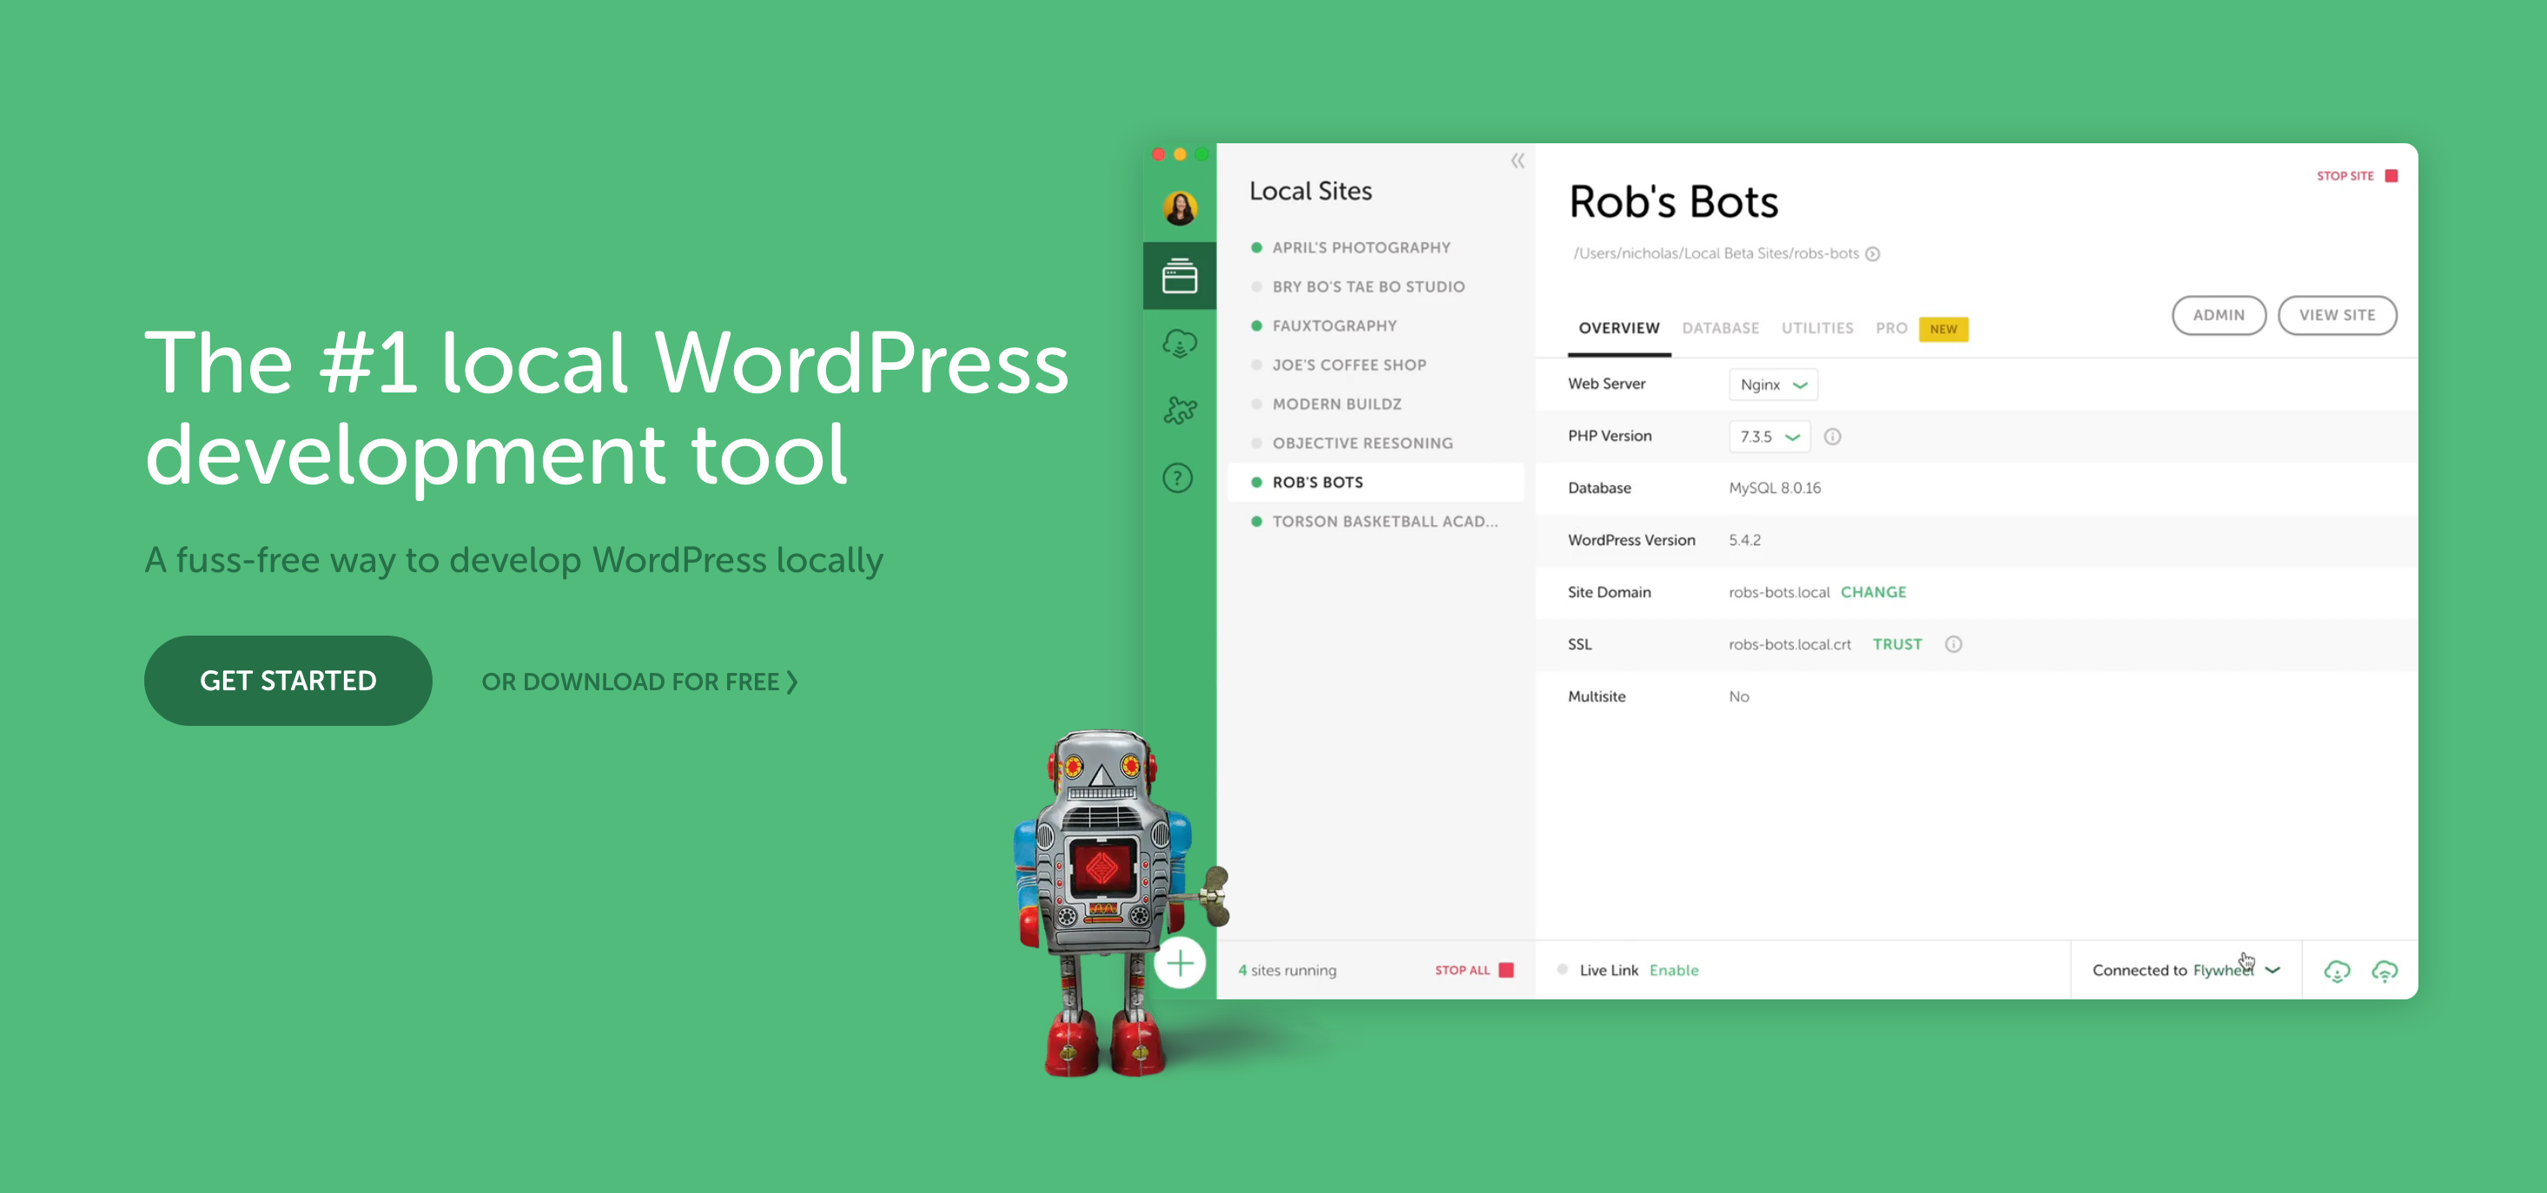2547x1193 pixels.
Task: Click the site path /Users/nicholas/Local Beta Sites/robs-bots
Action: pyautogui.click(x=1716, y=254)
